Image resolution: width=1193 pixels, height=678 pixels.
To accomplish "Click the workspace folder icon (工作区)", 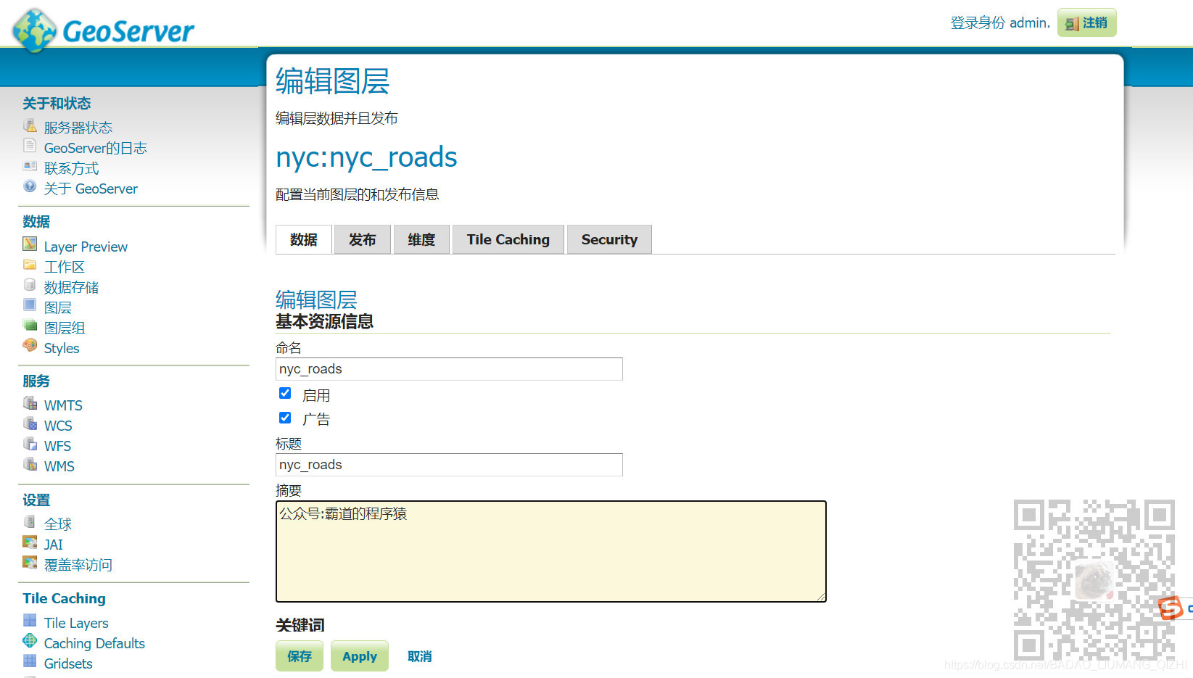I will point(30,265).
